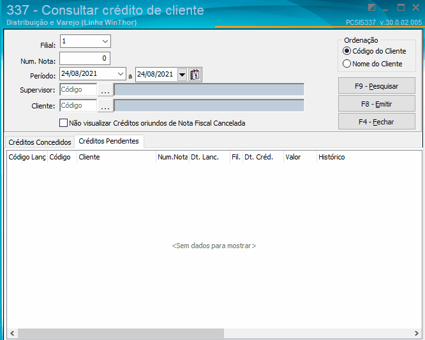This screenshot has height=340, width=425.
Task: Click the Supervisor name display field
Action: (209, 90)
